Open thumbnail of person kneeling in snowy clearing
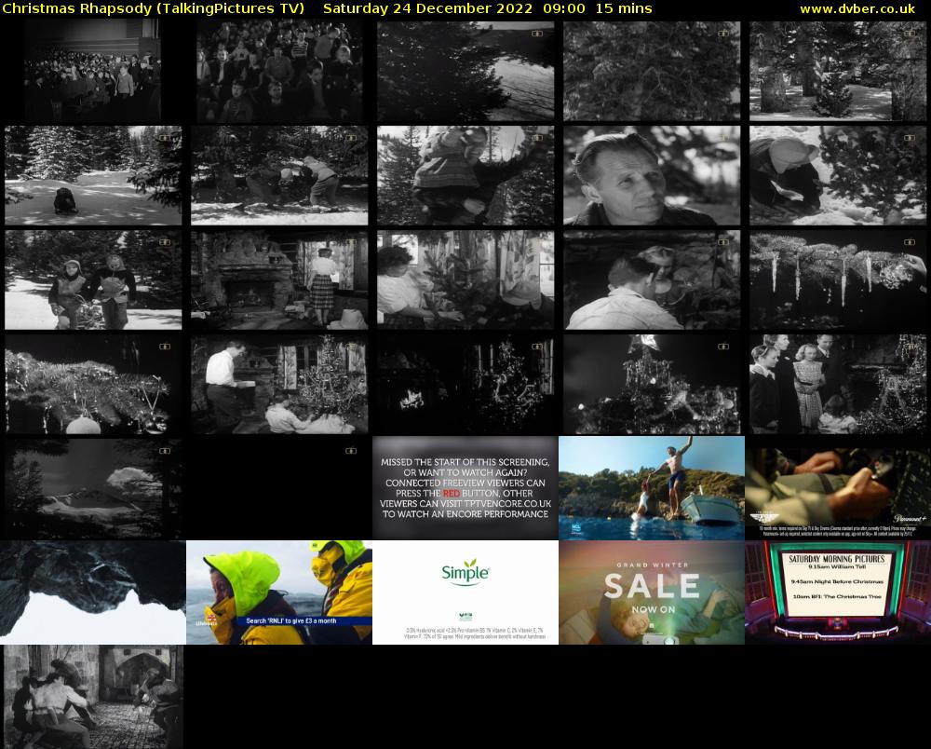 [93, 175]
